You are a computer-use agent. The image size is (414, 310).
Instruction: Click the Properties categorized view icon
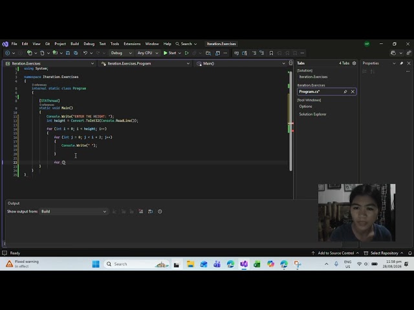click(x=364, y=72)
